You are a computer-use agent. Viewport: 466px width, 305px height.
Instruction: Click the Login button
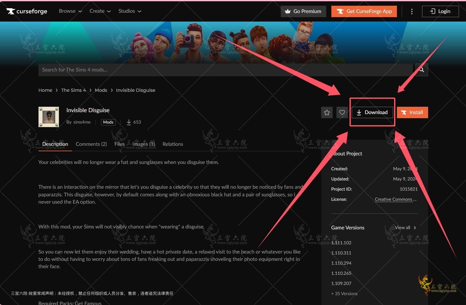click(440, 11)
